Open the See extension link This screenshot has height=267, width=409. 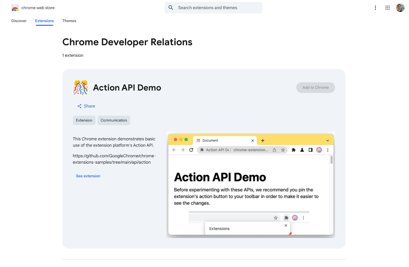tap(88, 176)
